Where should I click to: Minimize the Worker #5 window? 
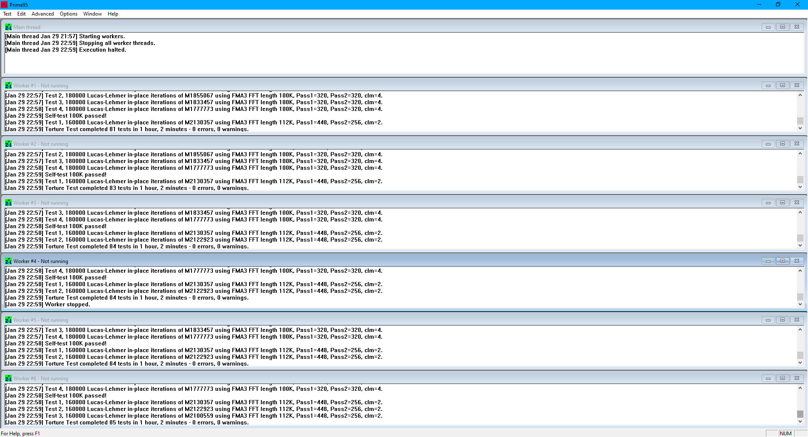pyautogui.click(x=768, y=320)
